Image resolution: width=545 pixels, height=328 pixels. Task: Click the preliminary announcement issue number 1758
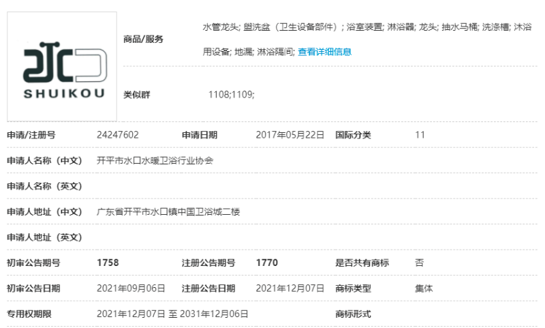[108, 263]
